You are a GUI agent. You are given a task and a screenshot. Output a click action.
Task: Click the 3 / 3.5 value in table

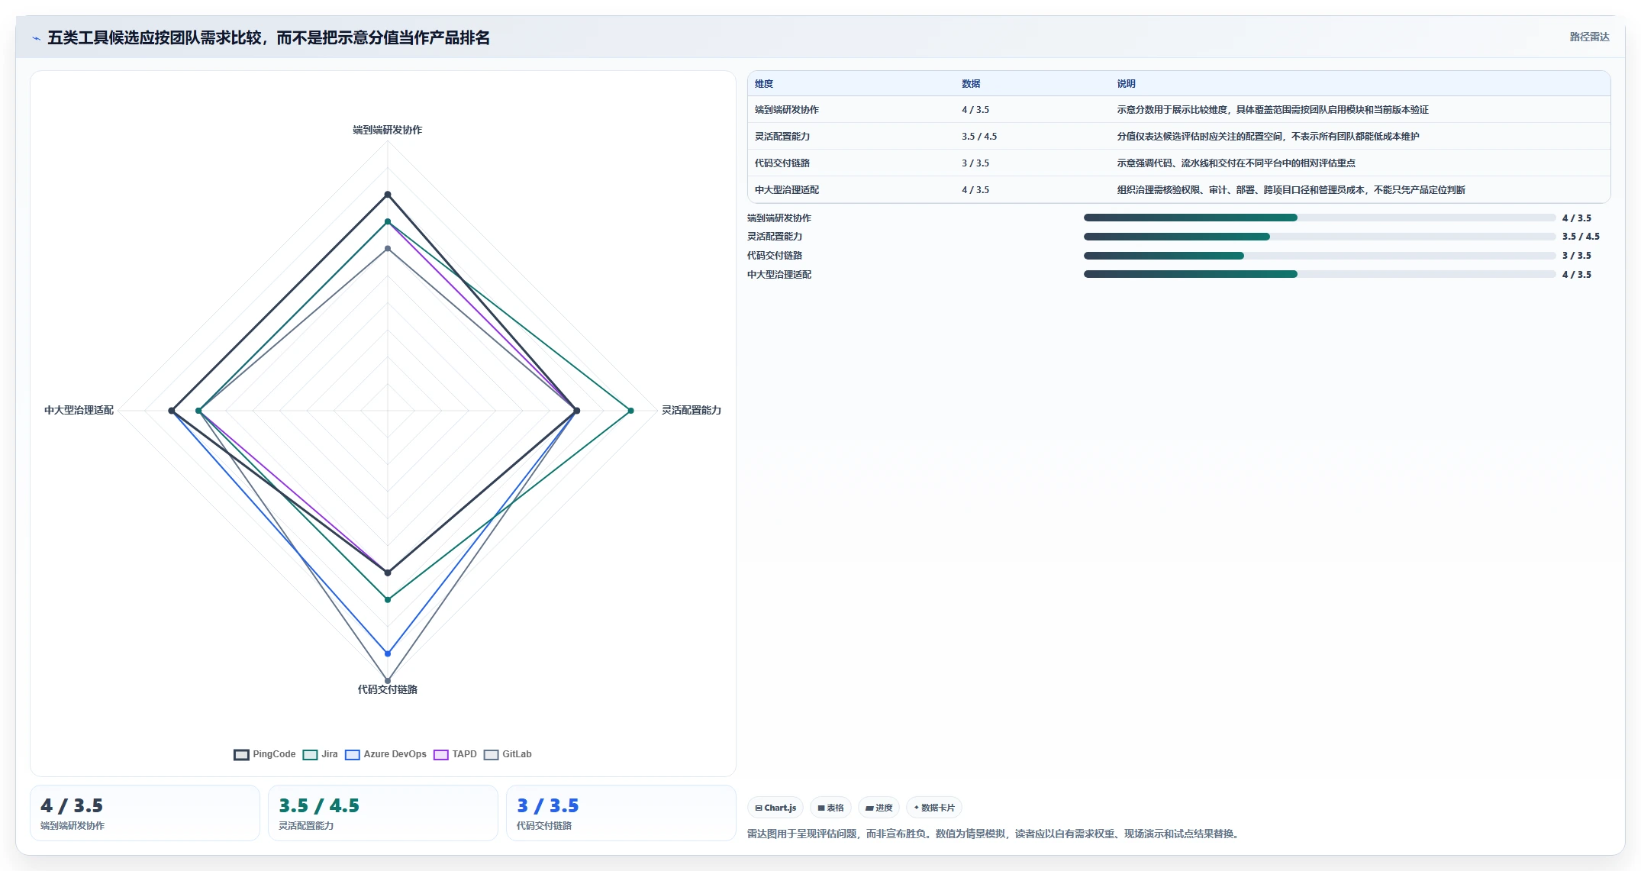click(975, 163)
